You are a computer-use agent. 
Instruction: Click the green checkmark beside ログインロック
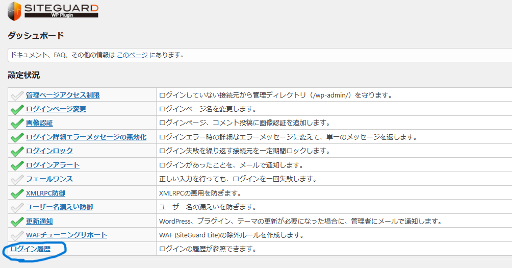click(17, 151)
